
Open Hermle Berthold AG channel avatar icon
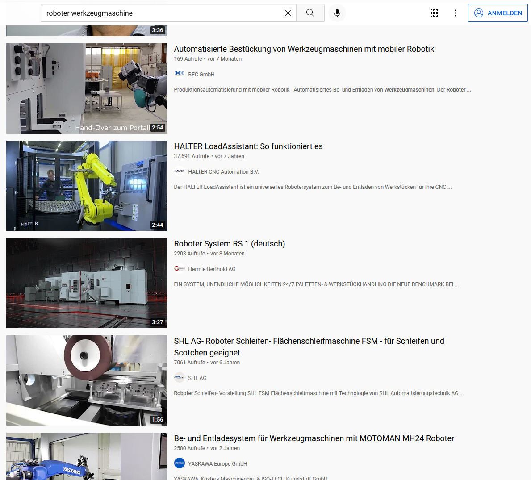click(x=179, y=269)
